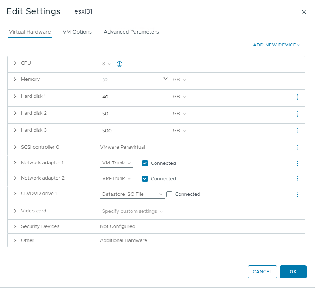Image resolution: width=315 pixels, height=288 pixels.
Task: Click the CPU info icon
Action: [x=120, y=64]
